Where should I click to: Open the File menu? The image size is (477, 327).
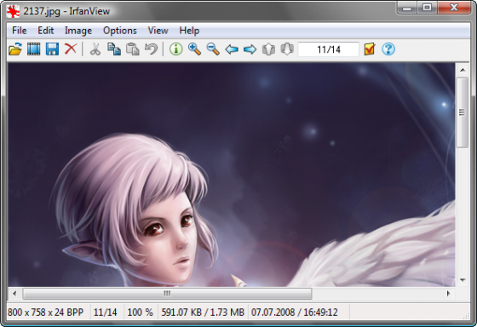[x=19, y=31]
